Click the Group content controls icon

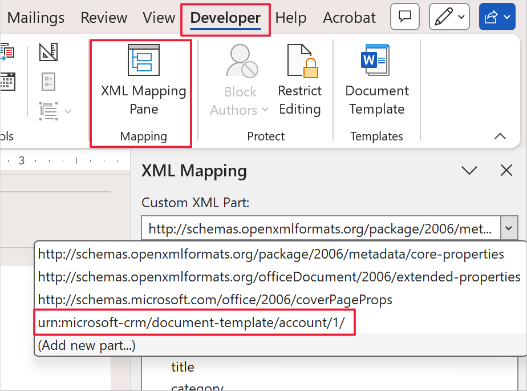[x=48, y=111]
